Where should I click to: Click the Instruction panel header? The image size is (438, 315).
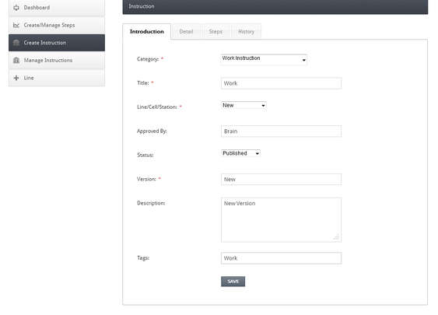tap(275, 7)
